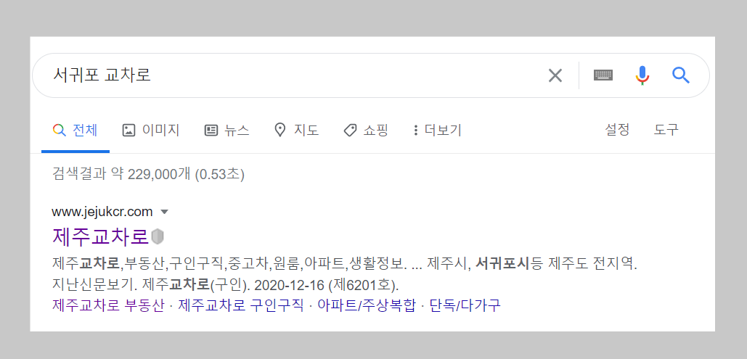Switch to the 쇼핑 tab
The height and width of the screenshot is (359, 747).
[366, 130]
